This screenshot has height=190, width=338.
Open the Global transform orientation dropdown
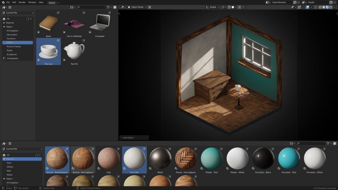point(212,7)
